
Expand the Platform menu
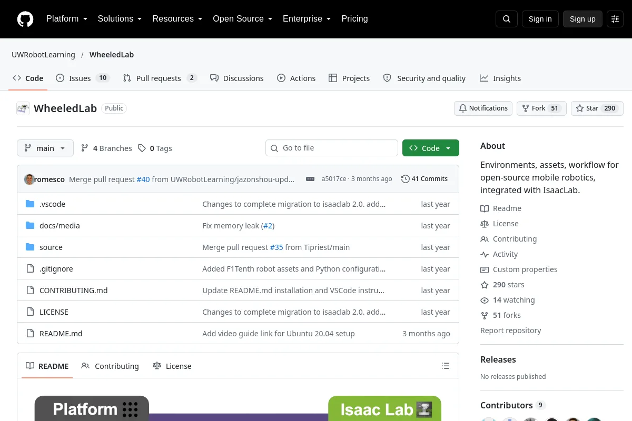pyautogui.click(x=67, y=19)
